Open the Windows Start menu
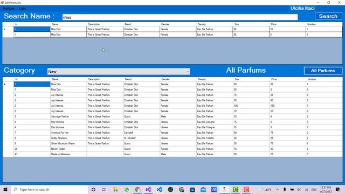 pyautogui.click(x=5, y=189)
